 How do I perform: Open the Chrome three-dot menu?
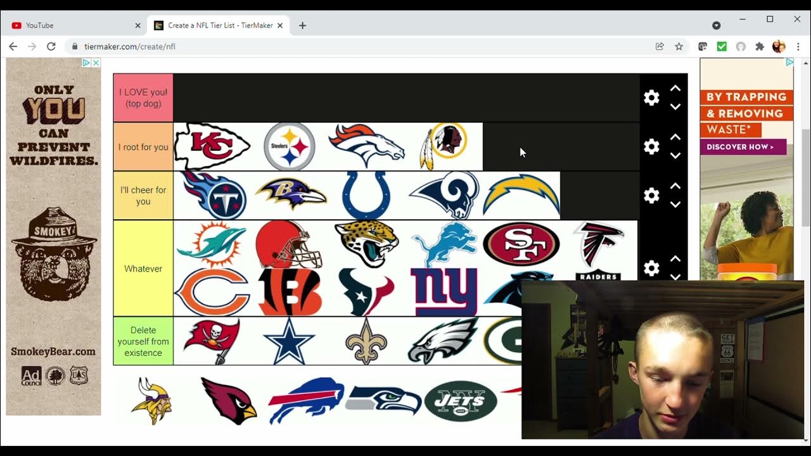pos(798,46)
